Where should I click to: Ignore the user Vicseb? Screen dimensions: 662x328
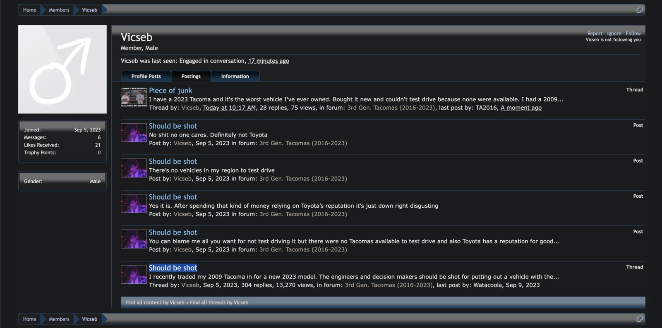coord(614,34)
